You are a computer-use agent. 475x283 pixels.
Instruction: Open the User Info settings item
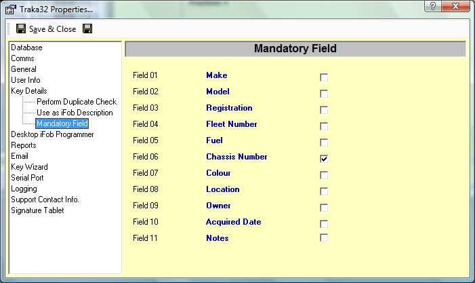pyautogui.click(x=26, y=80)
